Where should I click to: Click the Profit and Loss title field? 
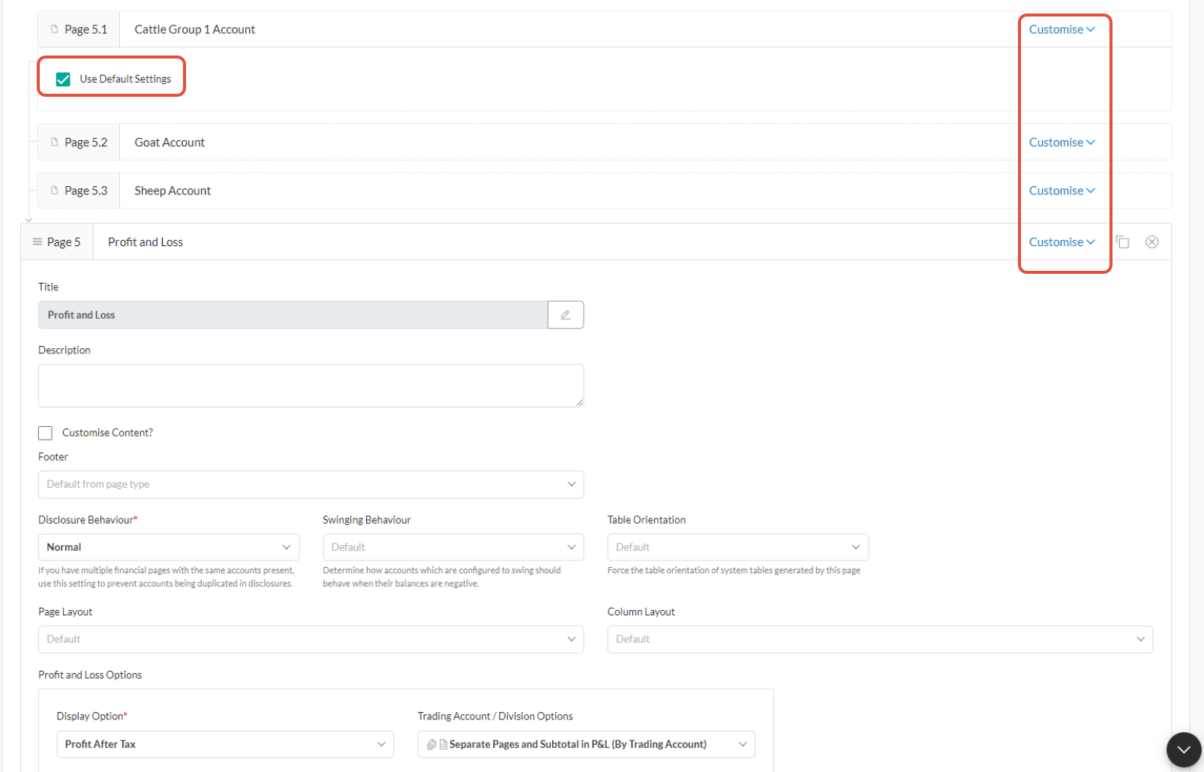point(293,315)
